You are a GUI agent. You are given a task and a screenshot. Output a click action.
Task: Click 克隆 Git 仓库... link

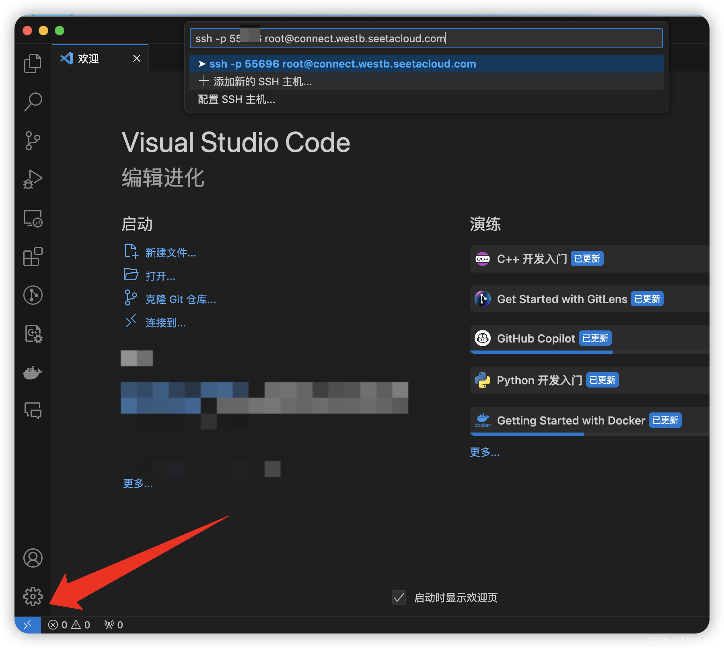(181, 299)
